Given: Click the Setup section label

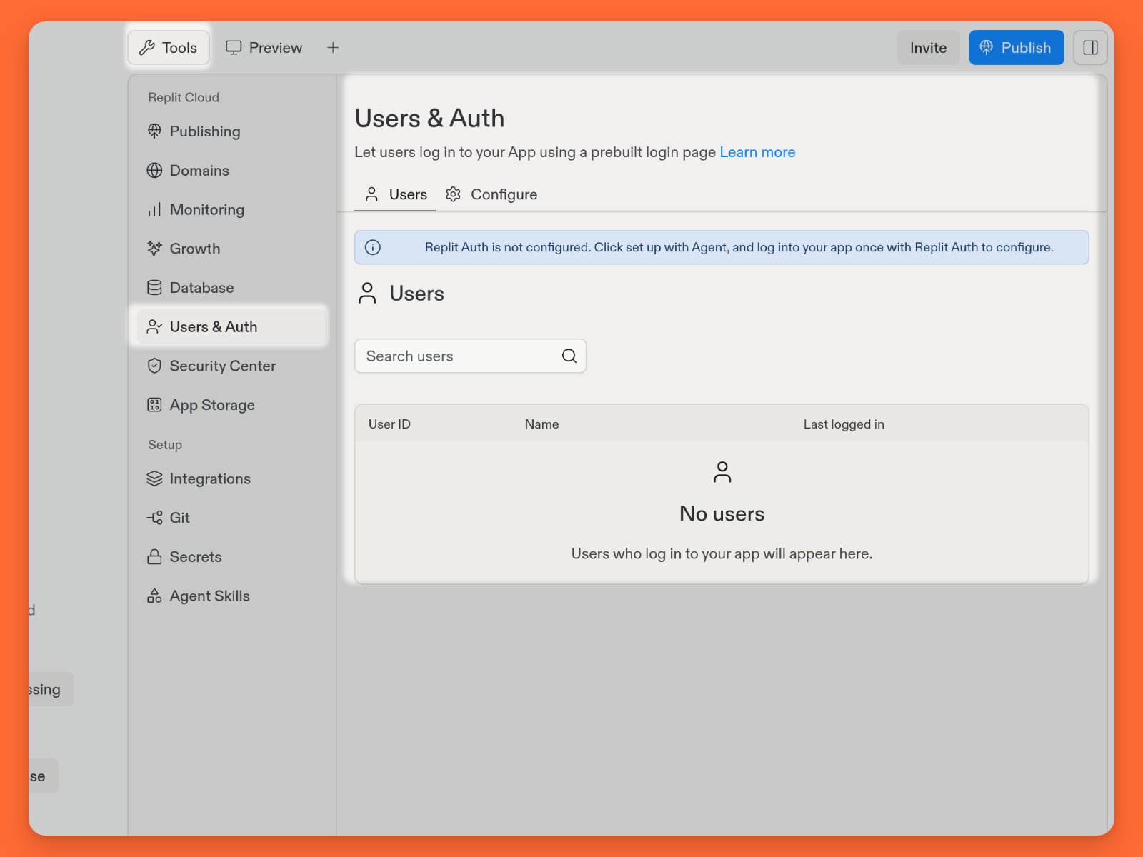Looking at the screenshot, I should [x=165, y=445].
